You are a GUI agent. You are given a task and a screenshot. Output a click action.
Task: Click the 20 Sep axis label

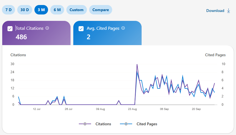pos(196,109)
